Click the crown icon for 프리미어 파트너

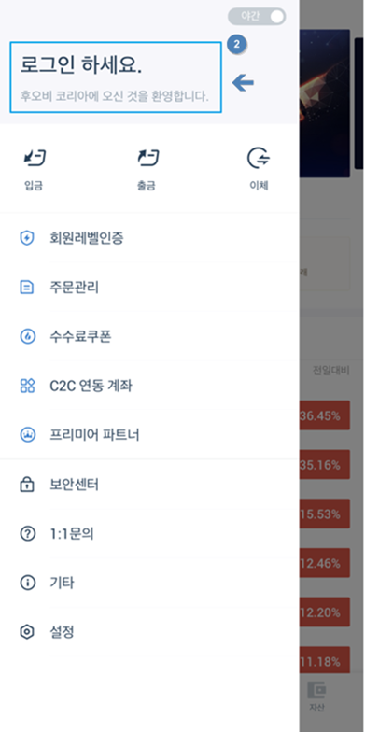click(27, 435)
